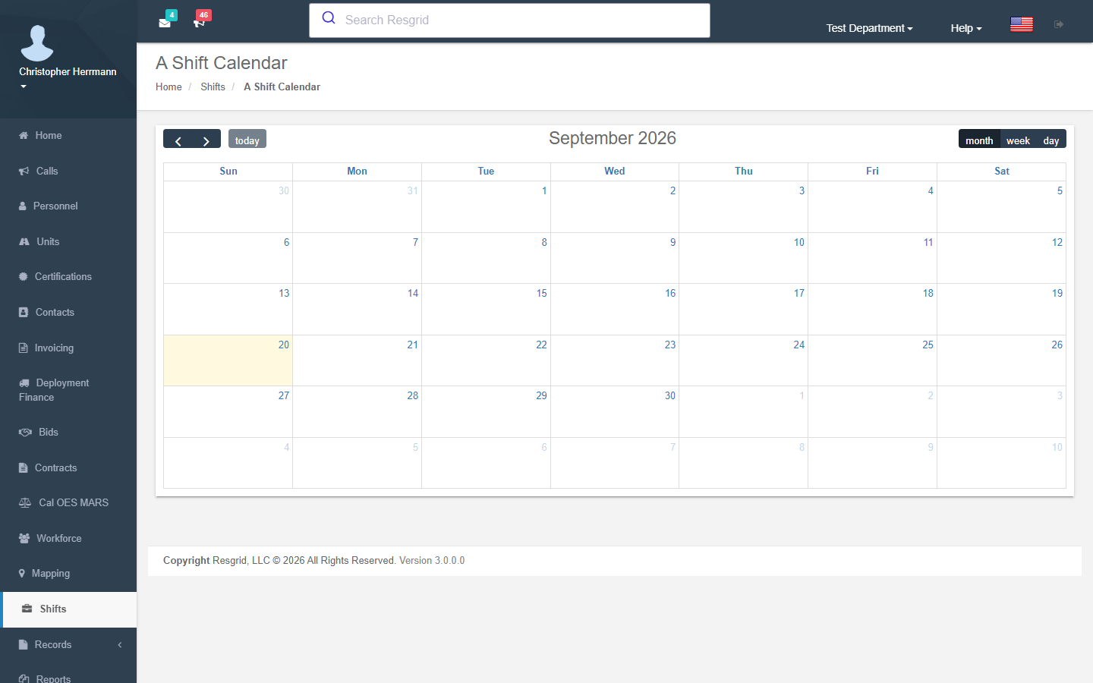Open Contracts in the sidebar
Image resolution: width=1093 pixels, height=683 pixels.
coord(68,467)
